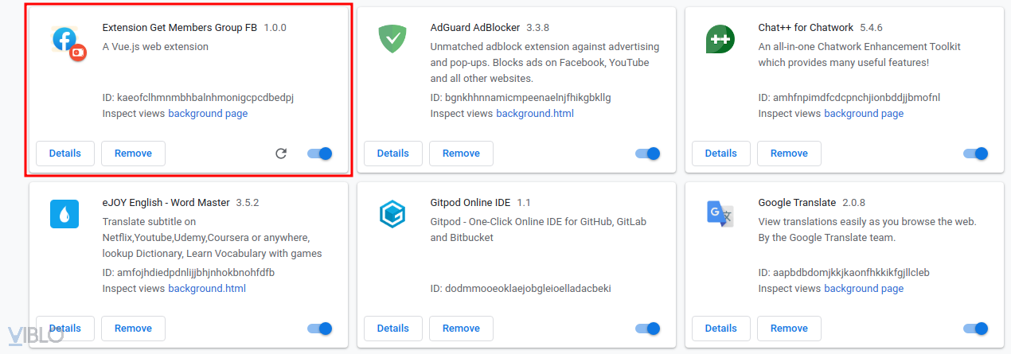Switch off the Gitpod Online IDE toggle
The height and width of the screenshot is (354, 1011).
(648, 329)
